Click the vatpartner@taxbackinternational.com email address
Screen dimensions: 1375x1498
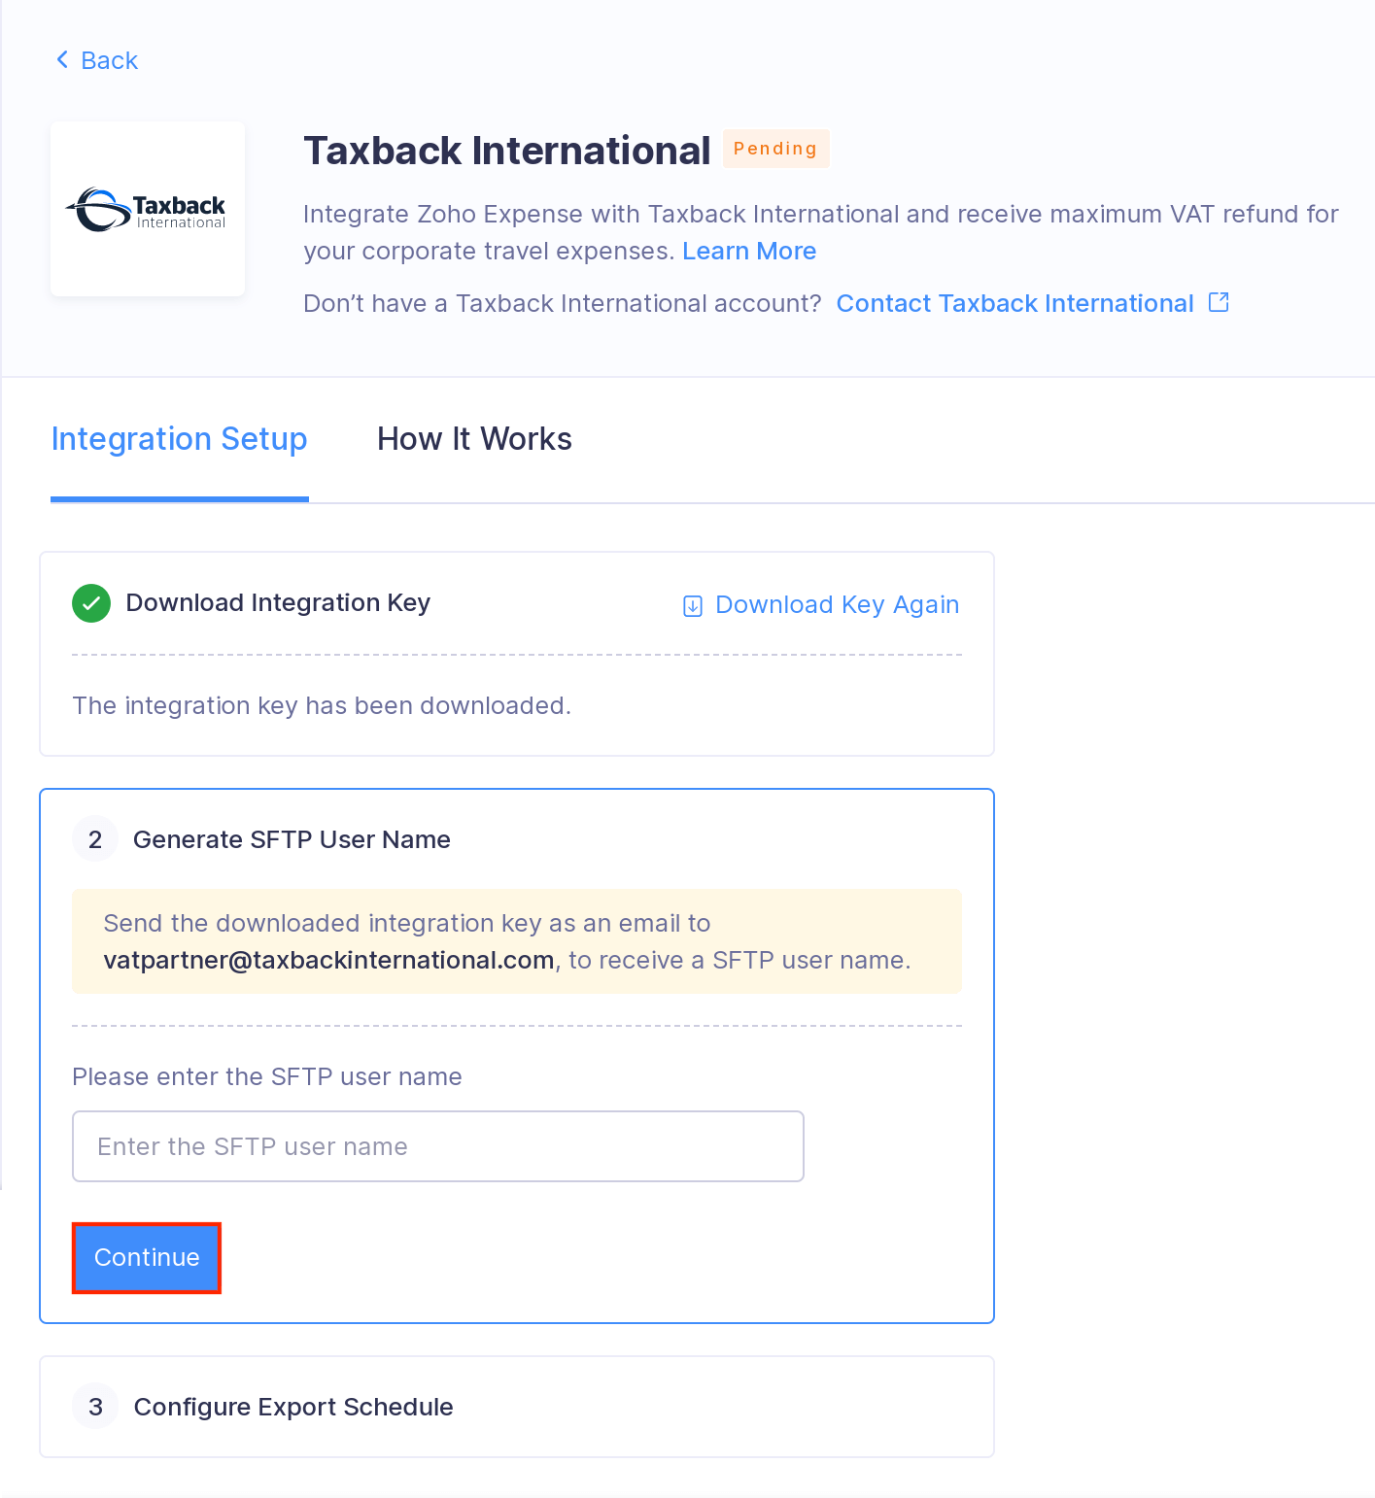tap(328, 960)
